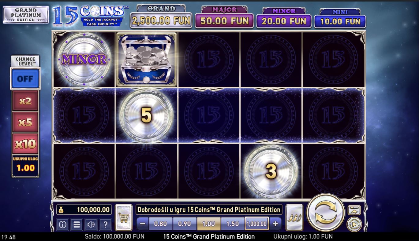Viewport: 419px width, 241px height.
Task: Click the chili peppers turbo icon
Action: click(294, 217)
